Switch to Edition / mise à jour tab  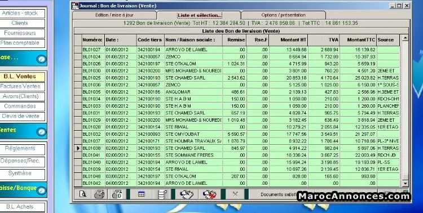pyautogui.click(x=114, y=15)
